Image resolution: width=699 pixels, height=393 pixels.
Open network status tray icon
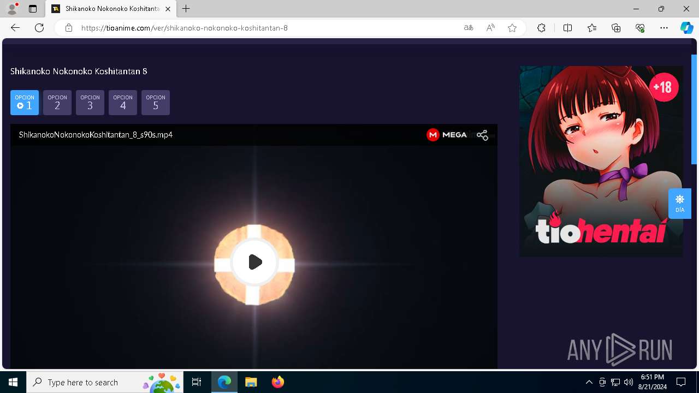[615, 382]
